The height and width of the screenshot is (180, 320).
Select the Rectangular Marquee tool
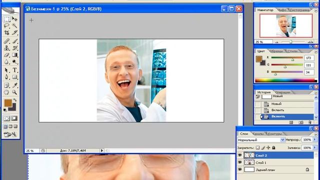tap(6, 19)
